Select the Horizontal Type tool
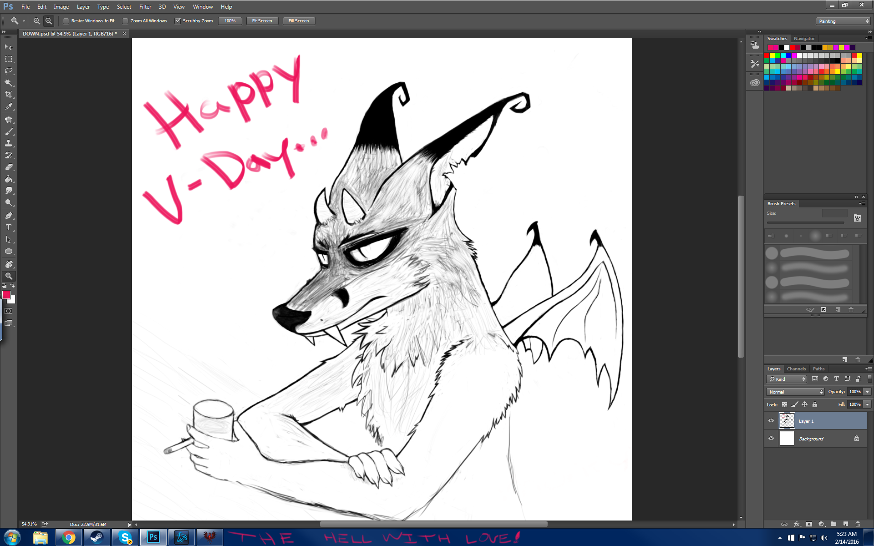 (x=9, y=227)
